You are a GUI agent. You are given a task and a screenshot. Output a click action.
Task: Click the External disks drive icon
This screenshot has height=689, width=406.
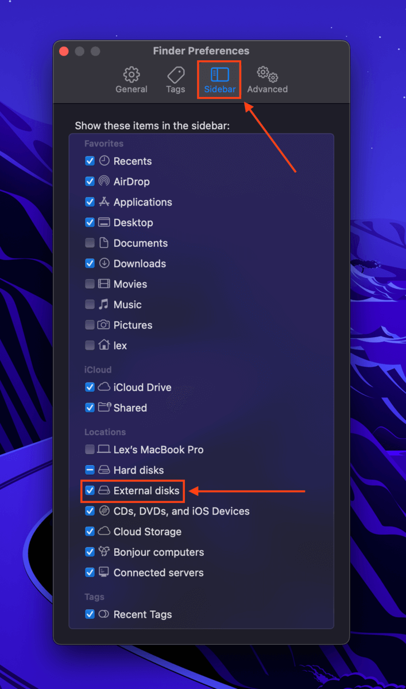(104, 491)
